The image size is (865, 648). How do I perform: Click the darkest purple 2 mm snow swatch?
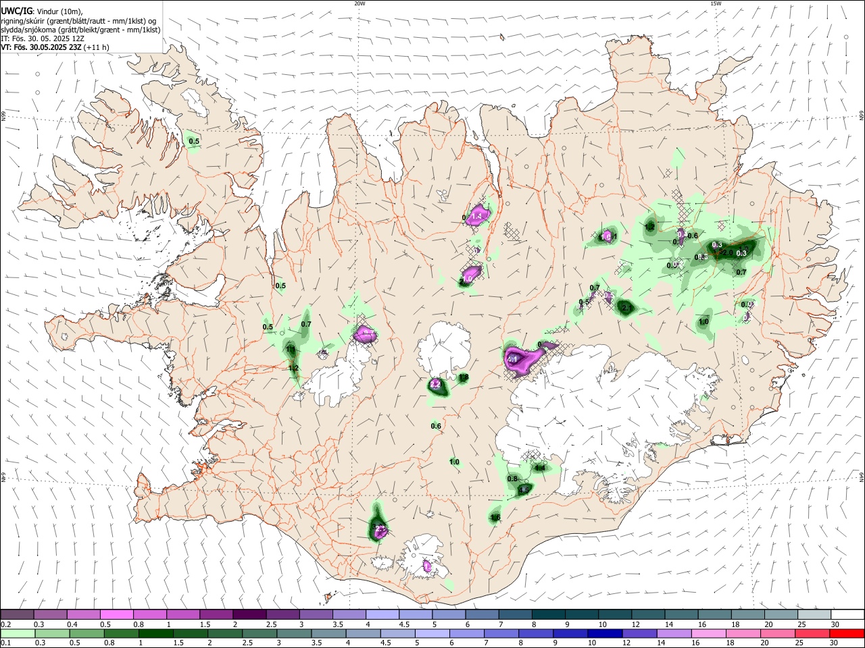[x=249, y=614]
